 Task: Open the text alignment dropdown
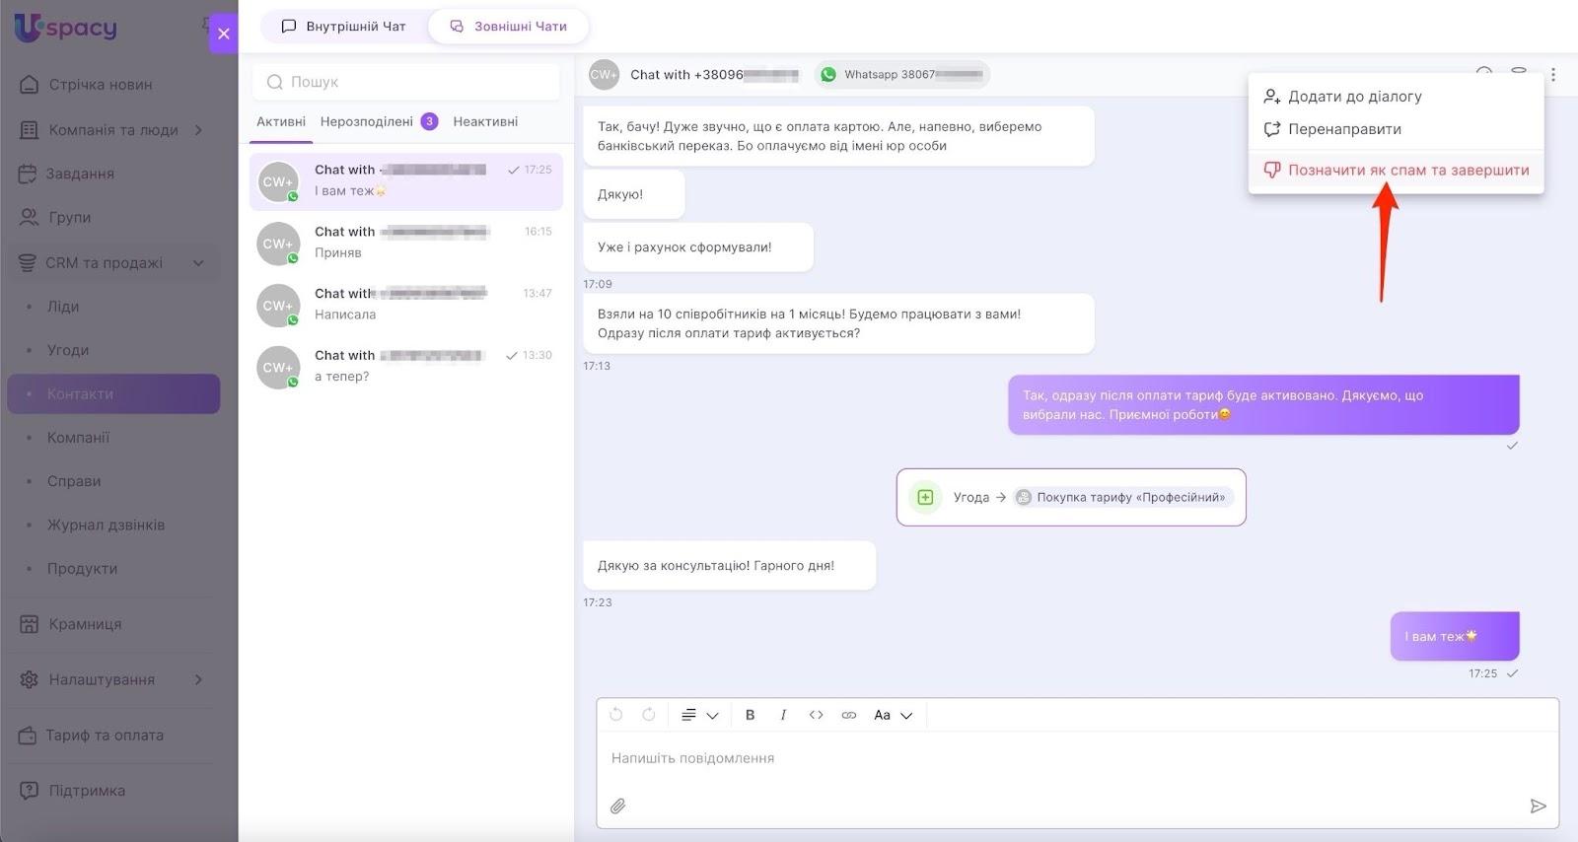(x=699, y=715)
